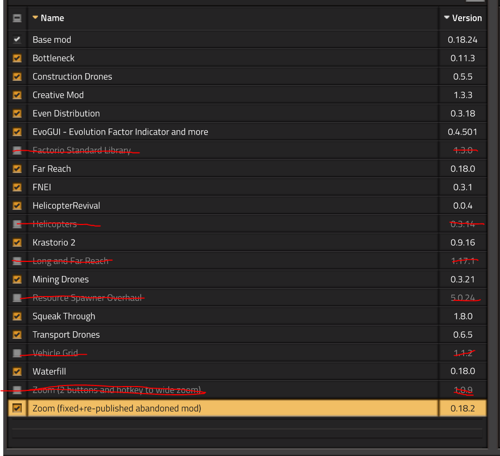Enable Factorio Standard Library checkbox

point(17,150)
